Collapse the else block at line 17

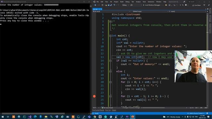[110, 71]
